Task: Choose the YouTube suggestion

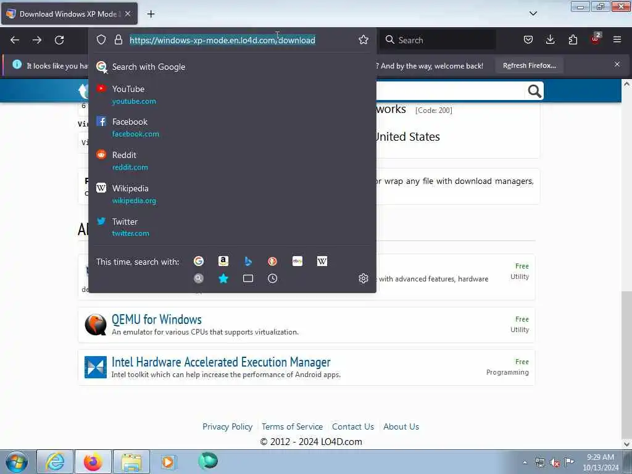Action: click(232, 94)
